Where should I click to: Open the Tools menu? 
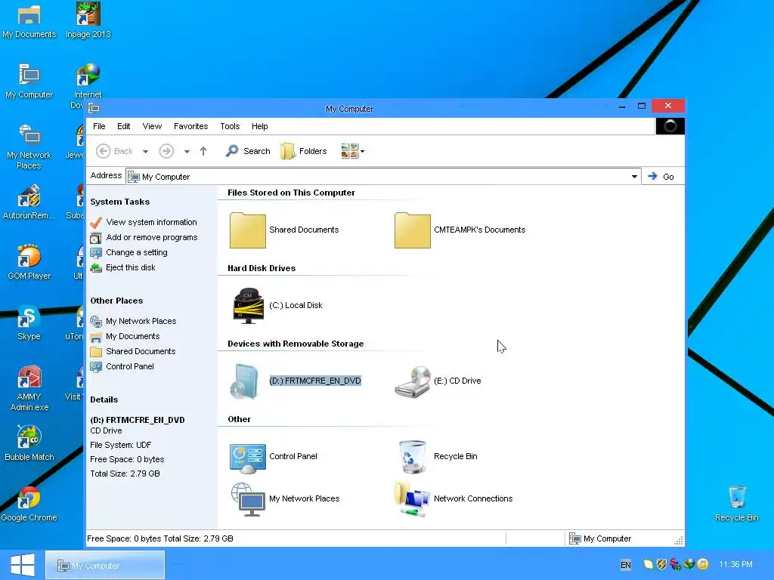tap(230, 126)
